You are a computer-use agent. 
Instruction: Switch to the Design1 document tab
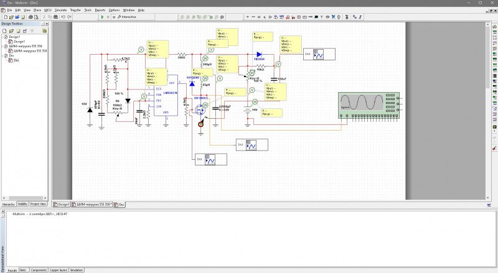(63, 204)
